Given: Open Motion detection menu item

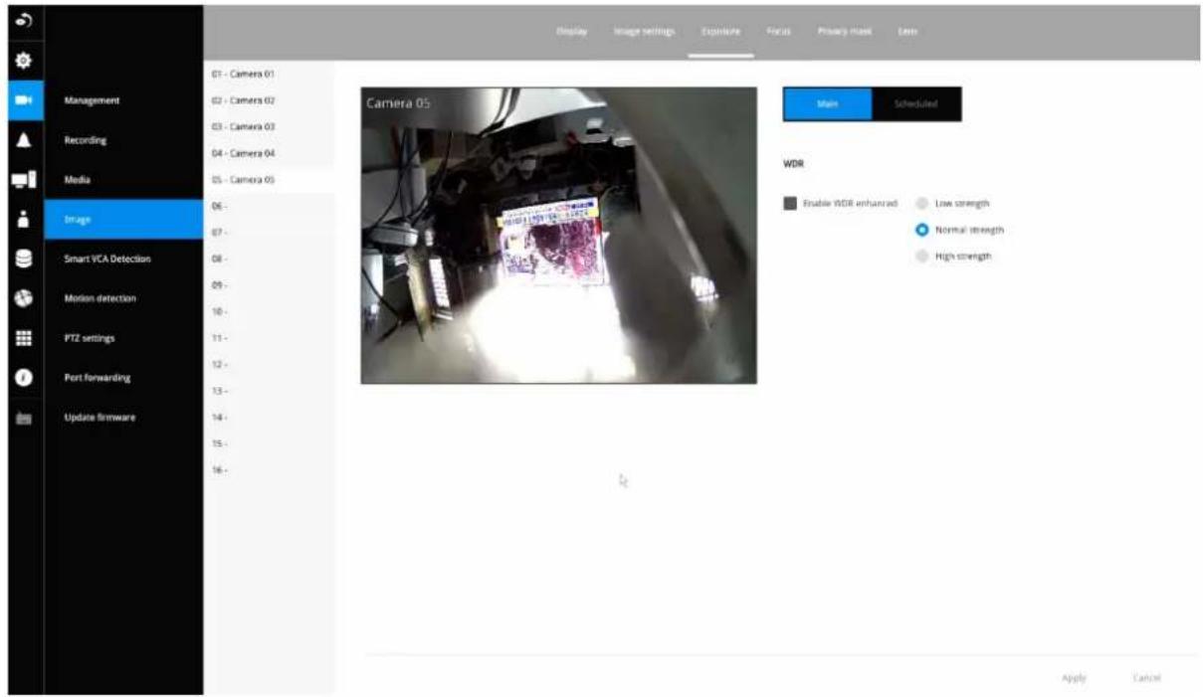Looking at the screenshot, I should coord(124,298).
